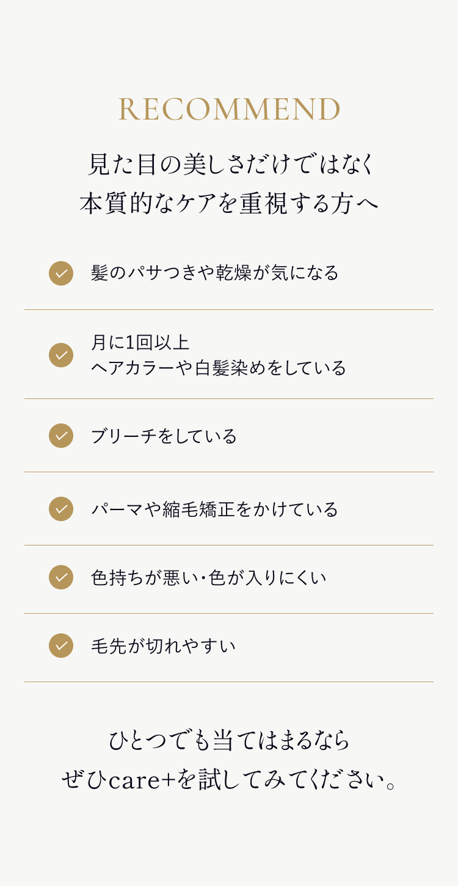Click the divider line below 毛先が切れやすい
This screenshot has width=458, height=886.
pos(229,682)
